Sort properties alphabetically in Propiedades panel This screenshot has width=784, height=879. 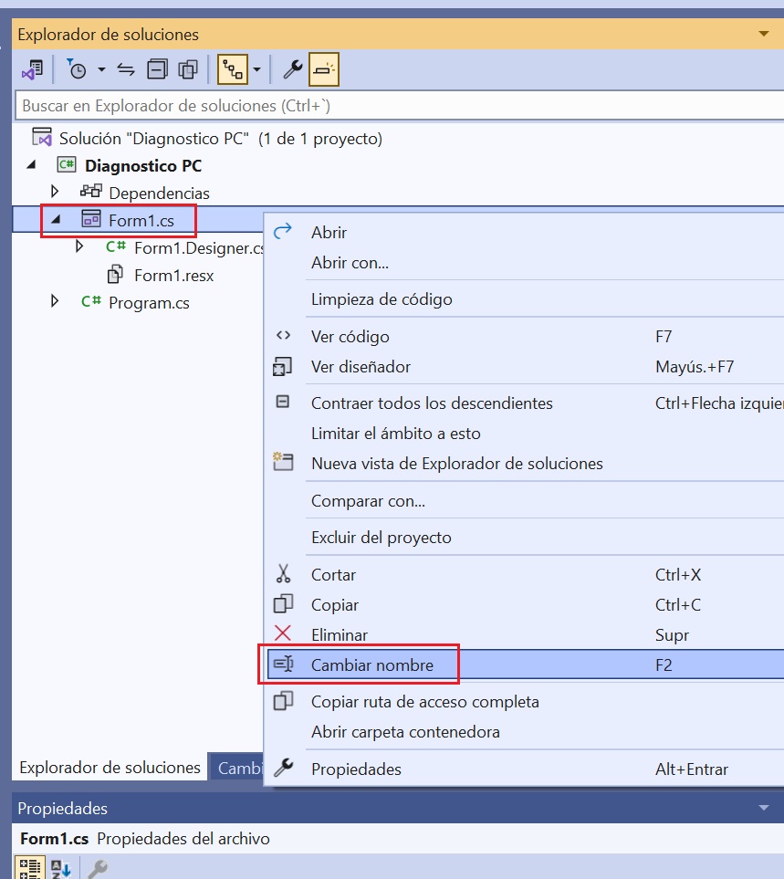click(x=60, y=869)
